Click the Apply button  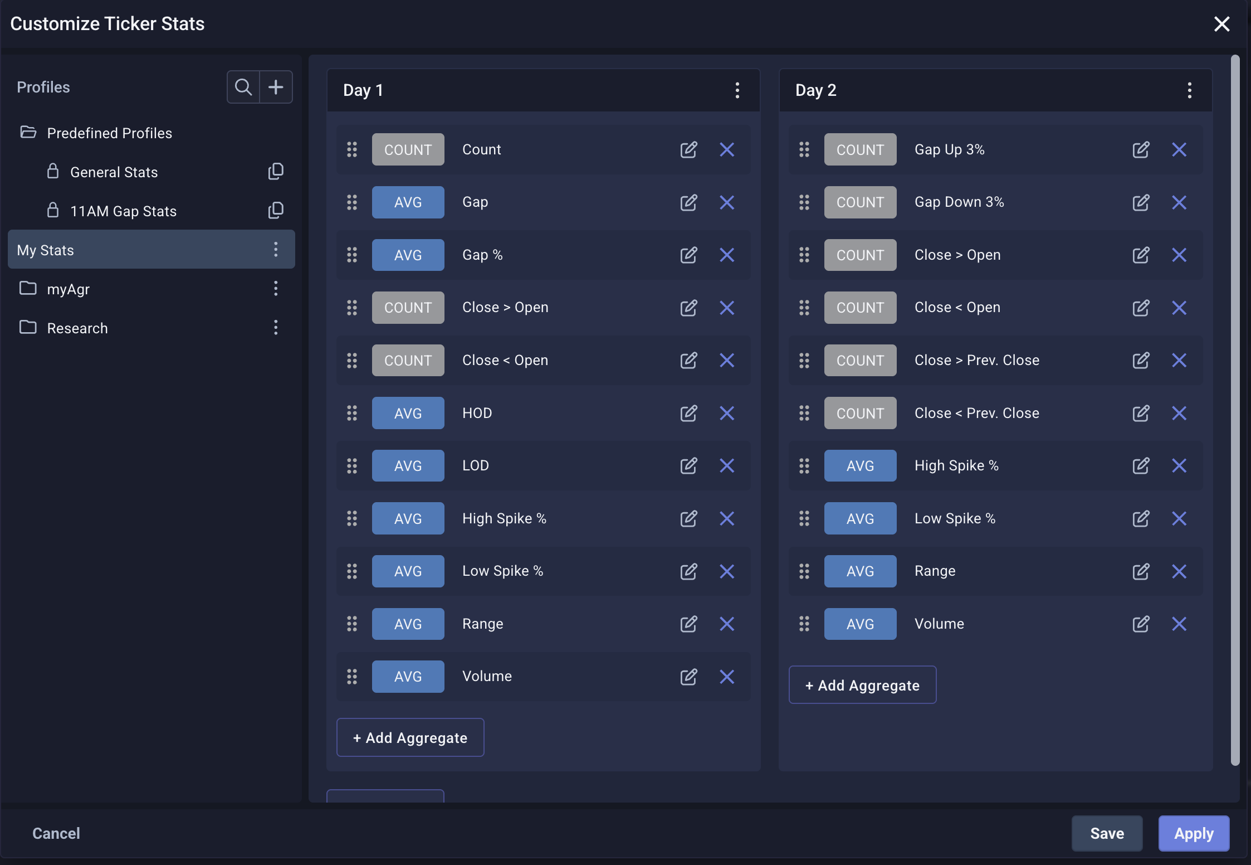point(1194,833)
